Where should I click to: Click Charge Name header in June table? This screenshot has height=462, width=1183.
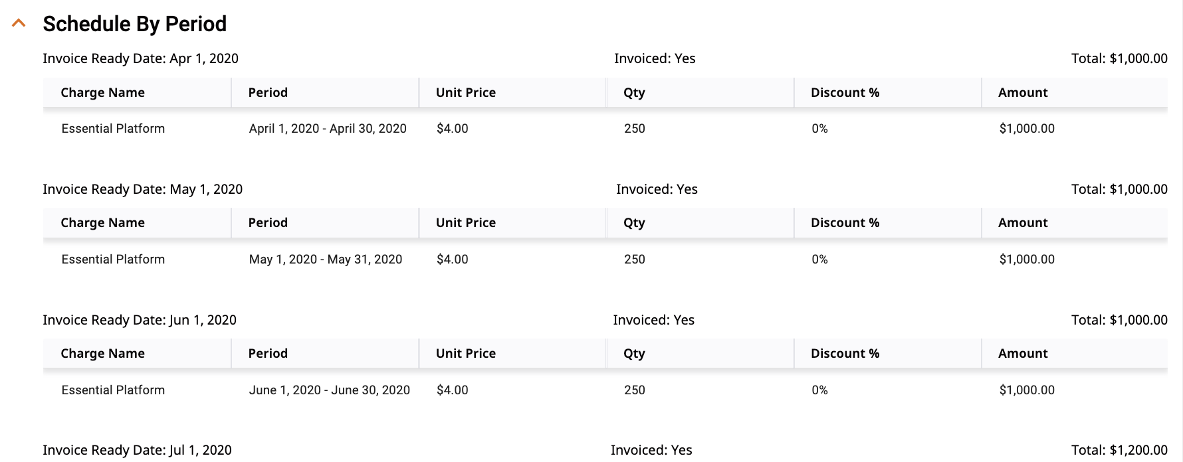pos(102,354)
